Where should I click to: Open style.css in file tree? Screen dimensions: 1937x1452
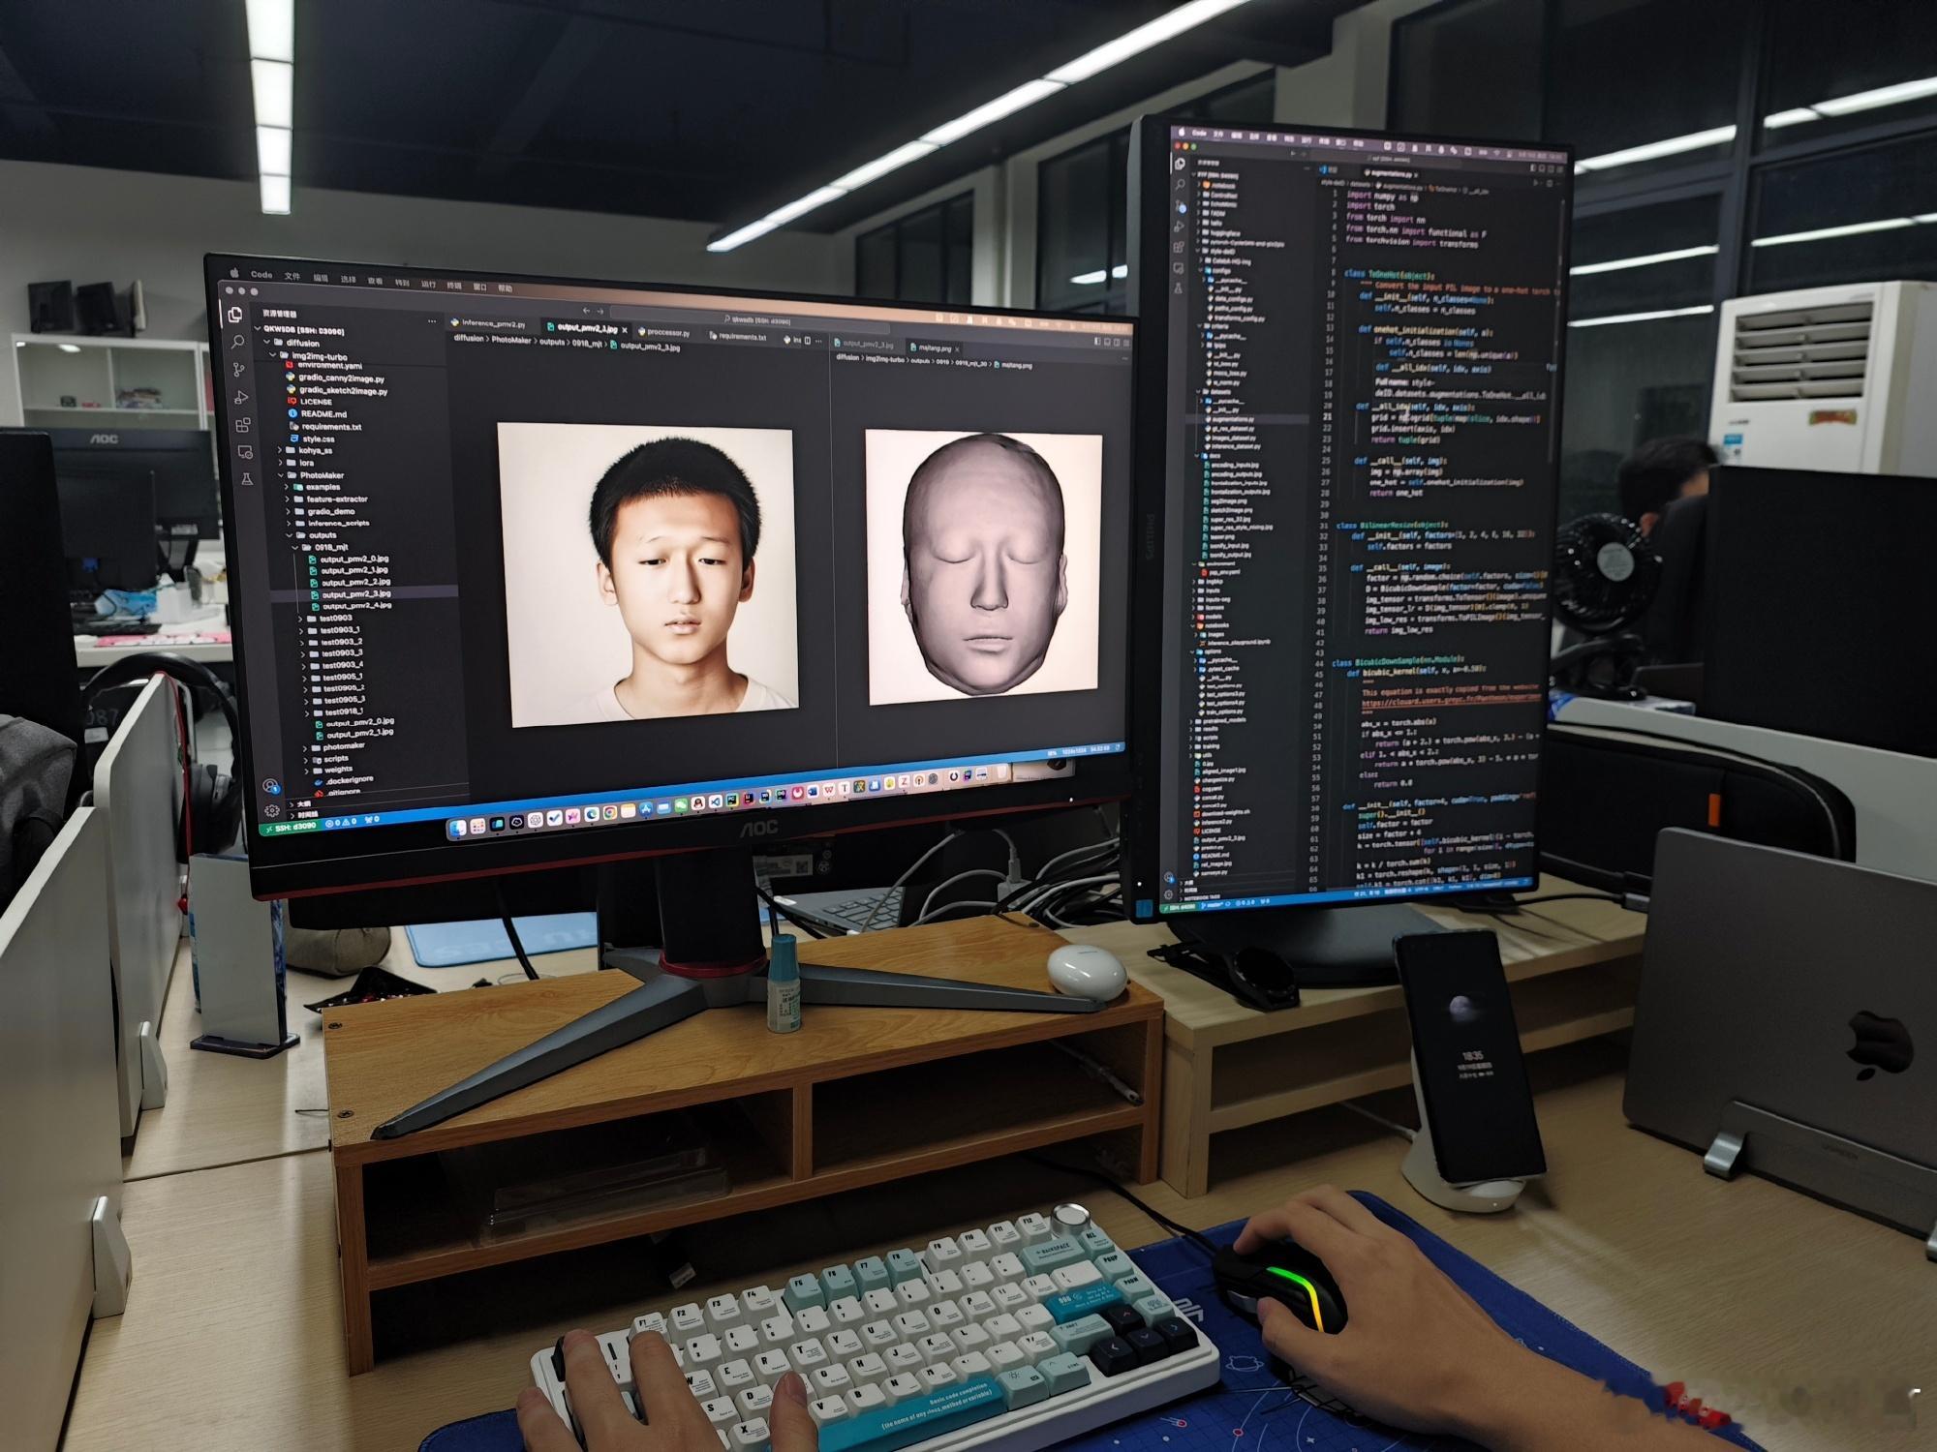(x=318, y=439)
